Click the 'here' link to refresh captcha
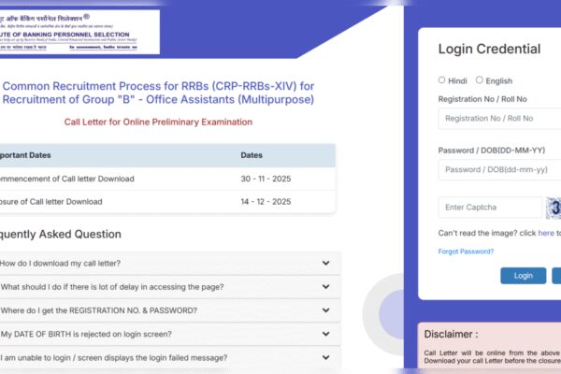Image resolution: width=561 pixels, height=374 pixels. click(x=546, y=233)
